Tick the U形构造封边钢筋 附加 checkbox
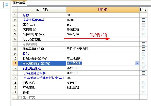The height and width of the screenshot is (106, 151). point(143,73)
